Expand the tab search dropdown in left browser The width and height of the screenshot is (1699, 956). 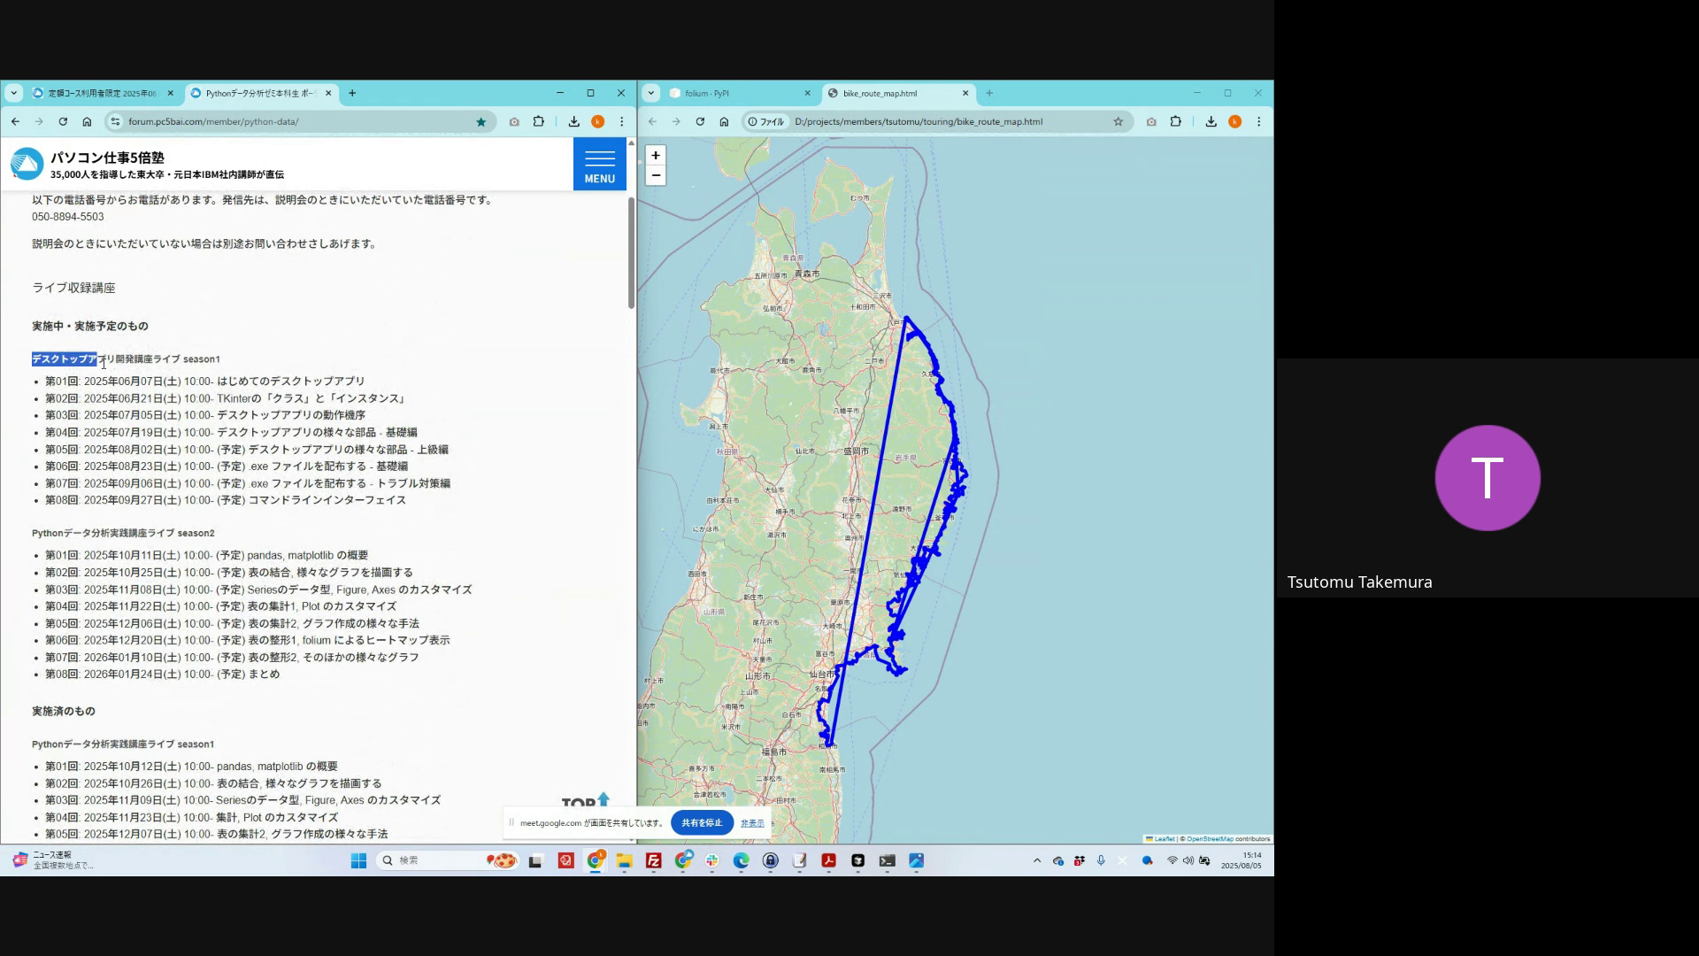click(14, 93)
